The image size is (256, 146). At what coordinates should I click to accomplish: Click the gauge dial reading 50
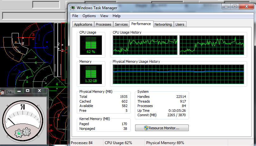23,121
